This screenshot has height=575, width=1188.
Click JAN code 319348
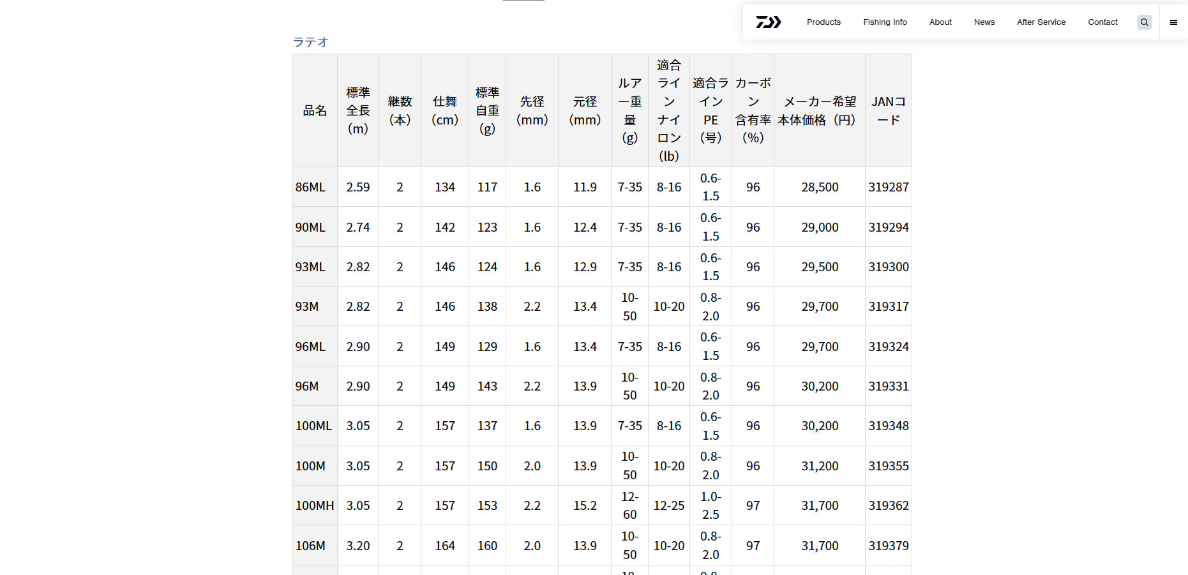click(889, 426)
